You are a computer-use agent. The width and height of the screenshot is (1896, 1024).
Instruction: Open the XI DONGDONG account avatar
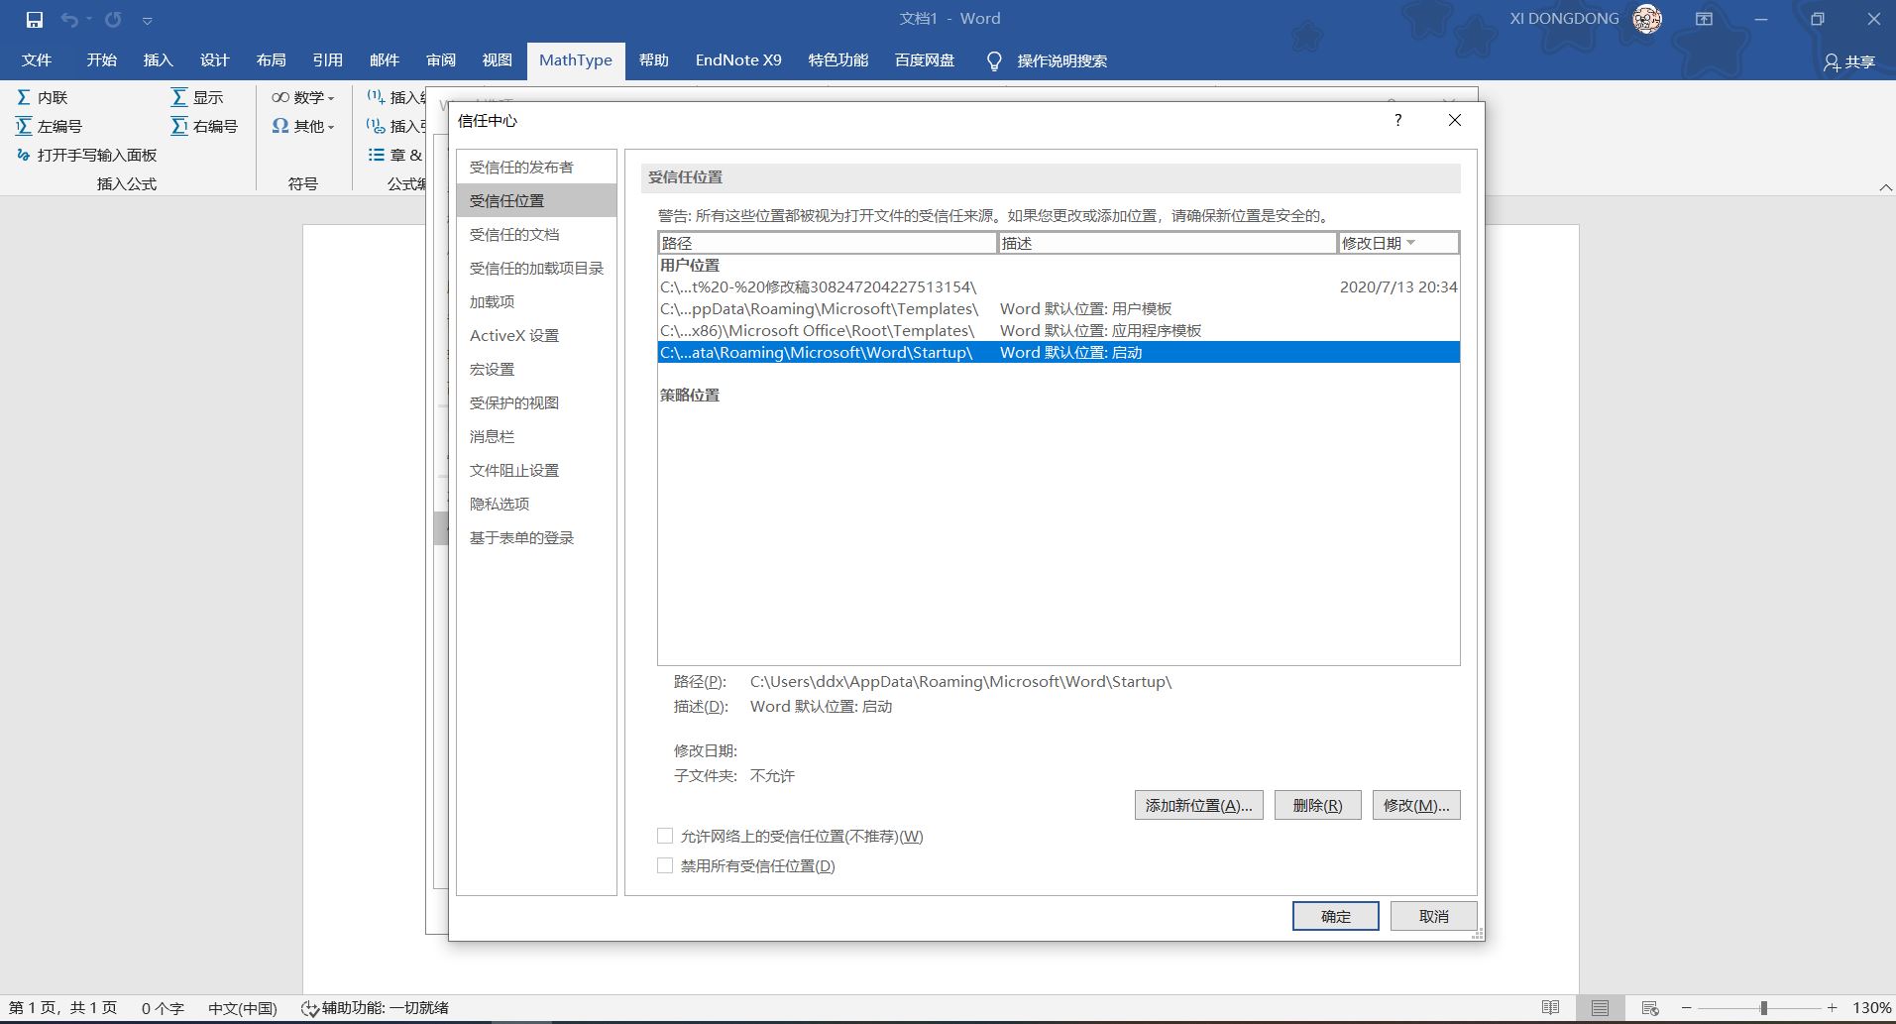point(1647,19)
